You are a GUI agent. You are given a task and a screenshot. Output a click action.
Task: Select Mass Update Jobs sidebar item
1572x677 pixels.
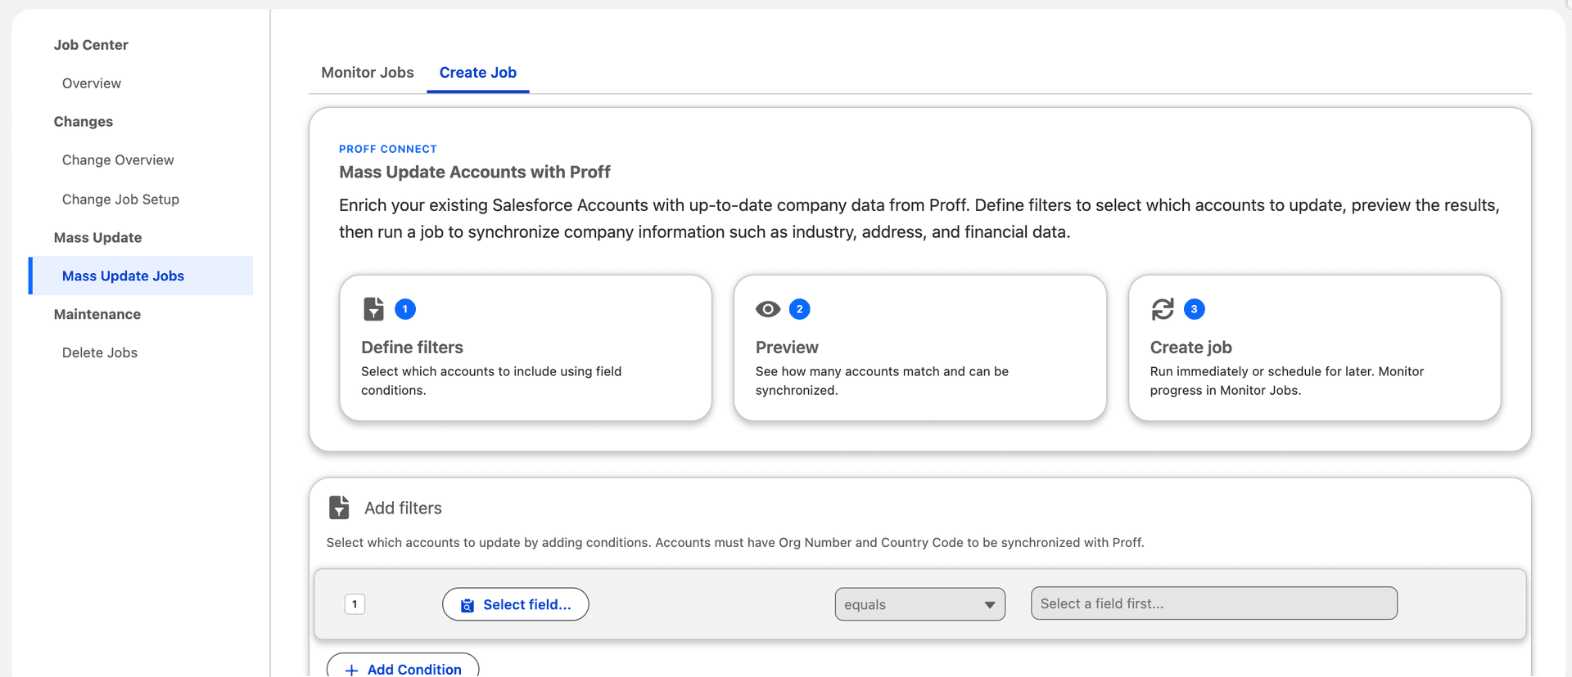tap(141, 276)
